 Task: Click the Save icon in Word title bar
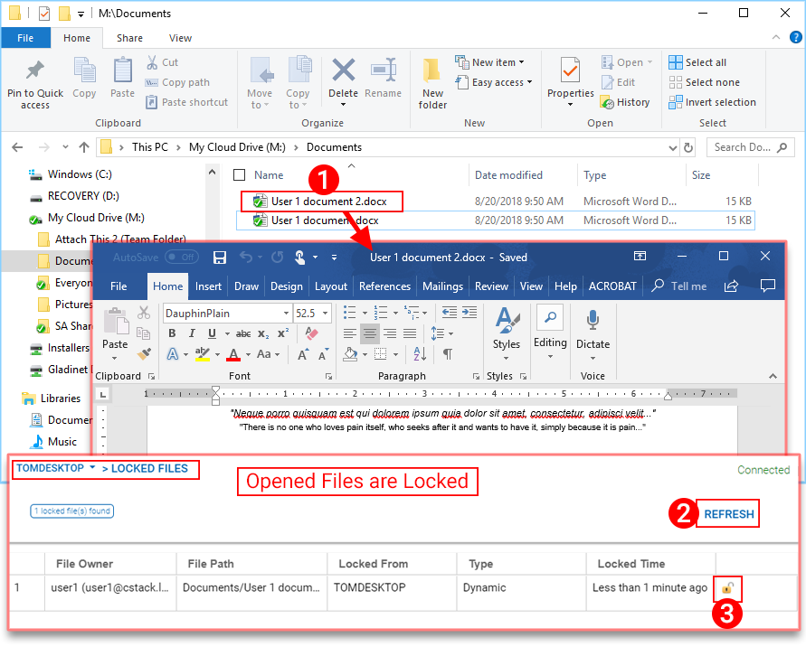[x=220, y=258]
